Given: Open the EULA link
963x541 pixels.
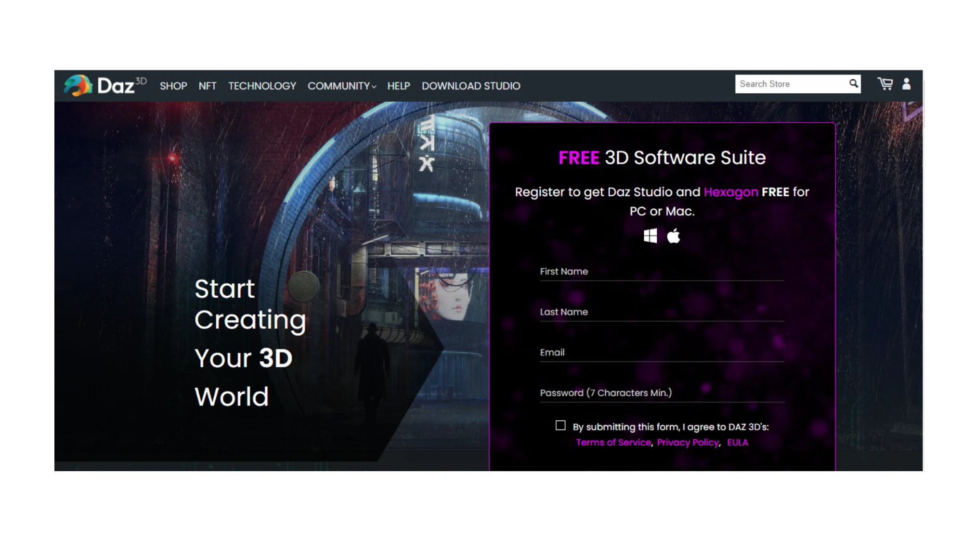Looking at the screenshot, I should click(737, 442).
